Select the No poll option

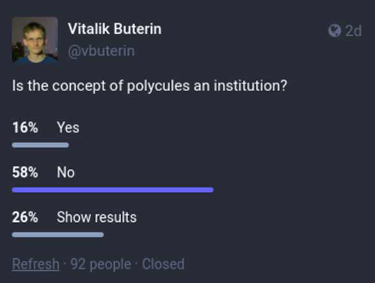[66, 172]
